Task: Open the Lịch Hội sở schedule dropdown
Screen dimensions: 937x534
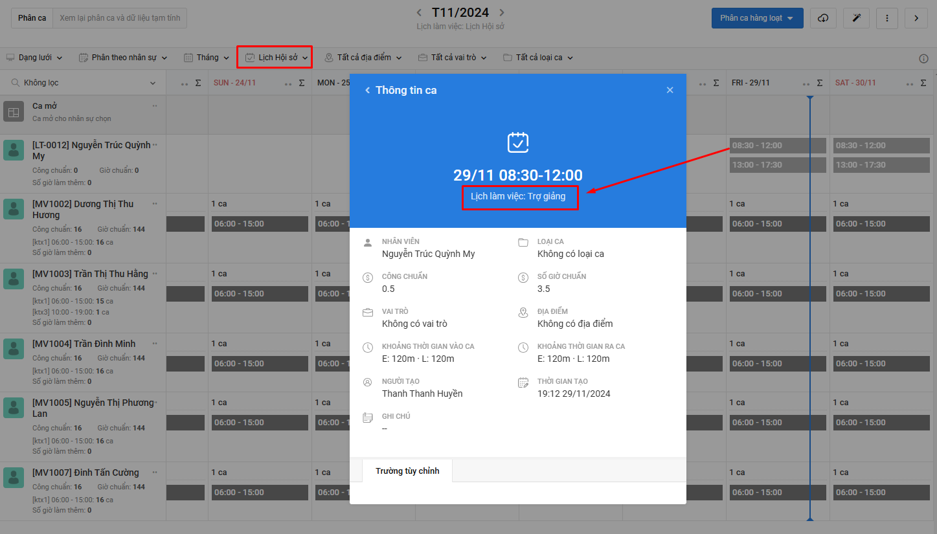Action: coord(275,57)
